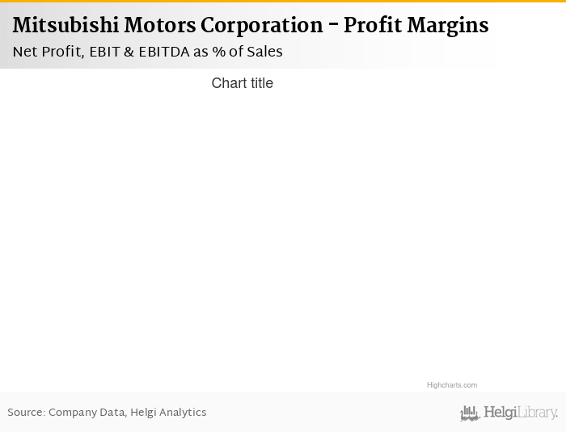Screen dimensions: 566x432
Task: Click the Highcharts.com credit link
Action: tap(451, 385)
